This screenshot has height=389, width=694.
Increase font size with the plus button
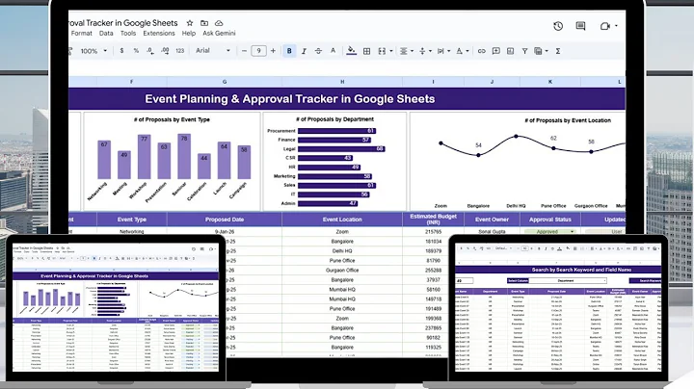tap(273, 51)
